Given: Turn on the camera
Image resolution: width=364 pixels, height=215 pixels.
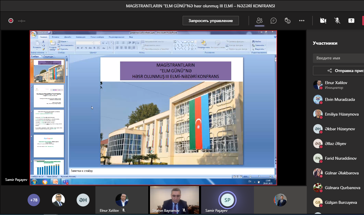Looking at the screenshot, I should point(323,21).
